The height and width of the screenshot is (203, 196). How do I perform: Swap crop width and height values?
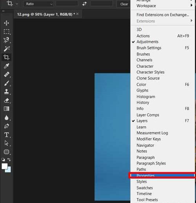pyautogui.click(x=84, y=4)
